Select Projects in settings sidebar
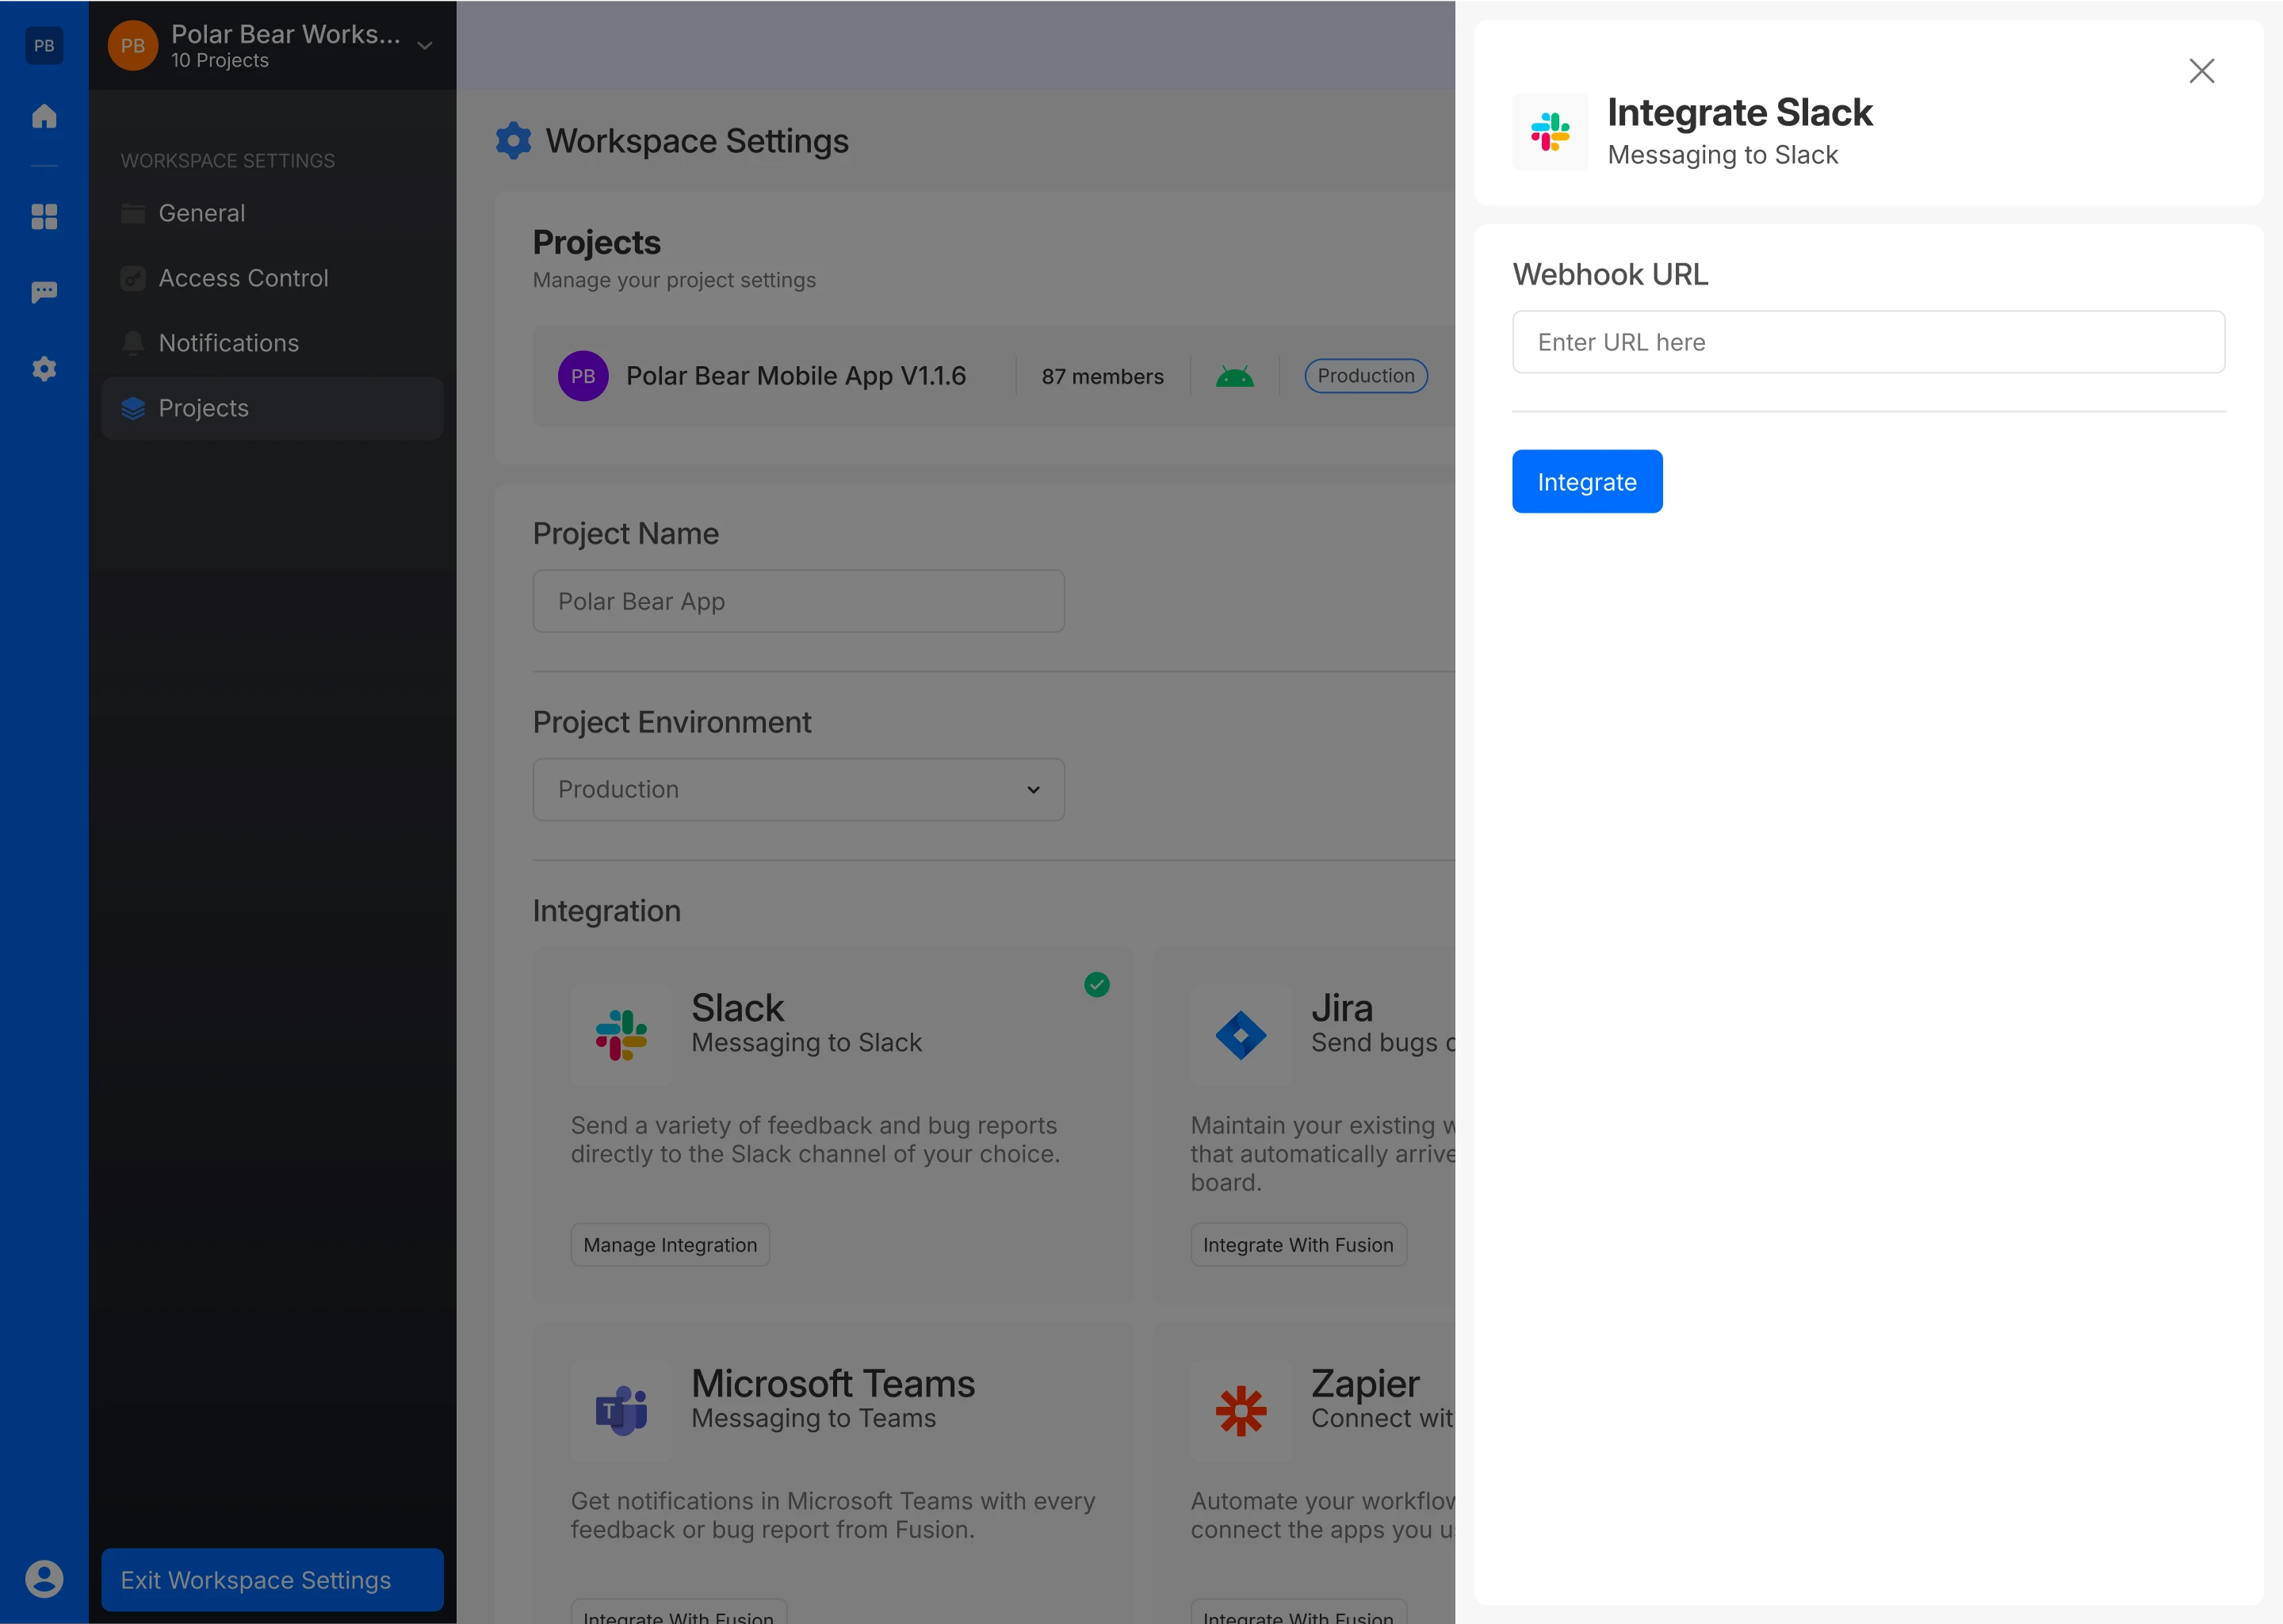The height and width of the screenshot is (1624, 2283). tap(272, 408)
